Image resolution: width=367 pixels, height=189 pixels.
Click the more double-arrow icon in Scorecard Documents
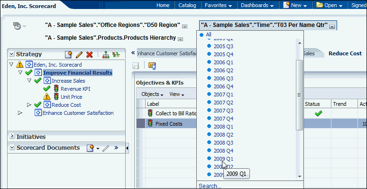click(116, 148)
